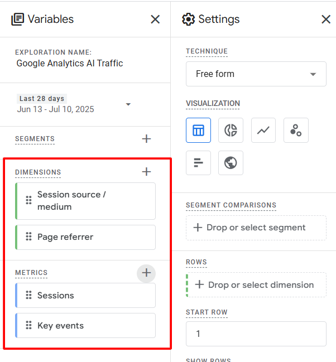The width and height of the screenshot is (336, 362).
Task: Close the Settings panel
Action: 326,20
